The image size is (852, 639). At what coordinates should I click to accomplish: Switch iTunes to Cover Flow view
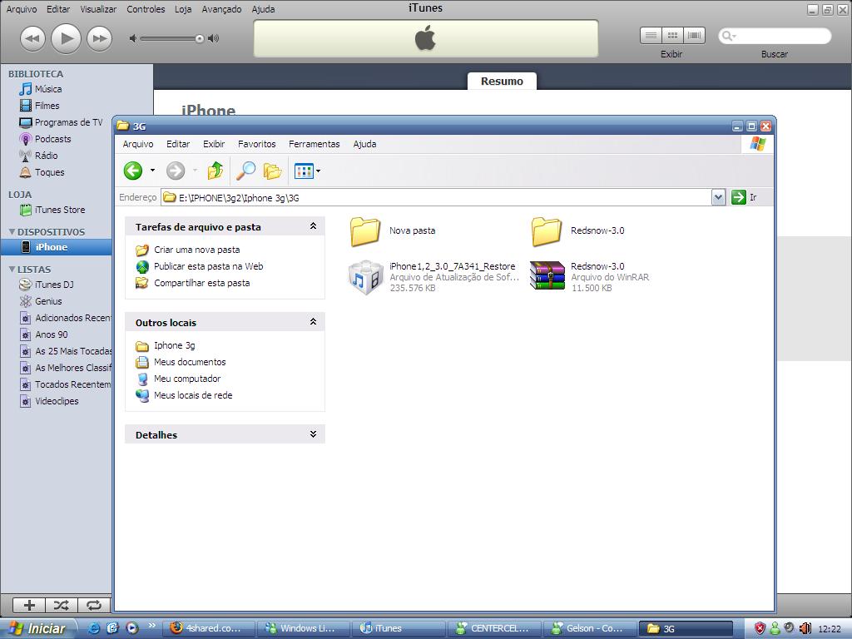click(695, 36)
